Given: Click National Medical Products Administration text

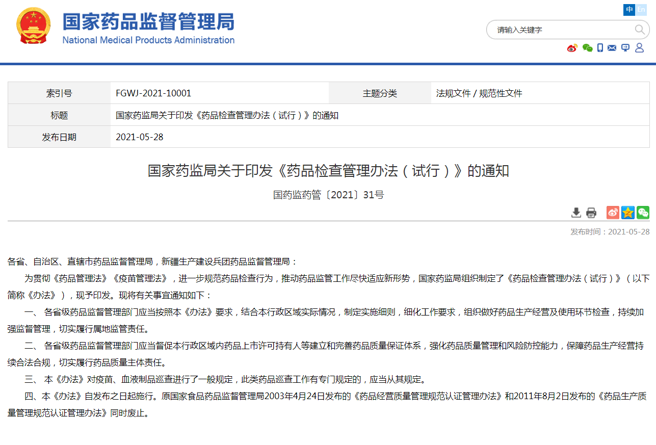Looking at the screenshot, I should tap(148, 40).
